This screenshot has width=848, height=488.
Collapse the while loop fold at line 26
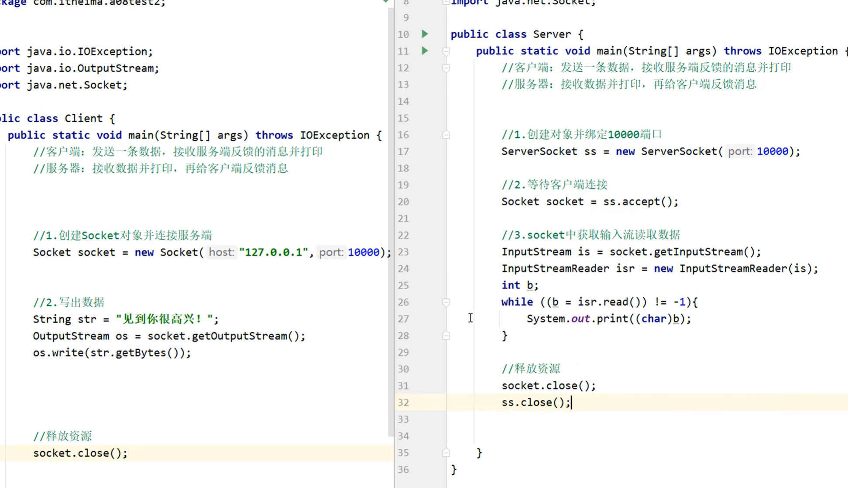coord(446,302)
